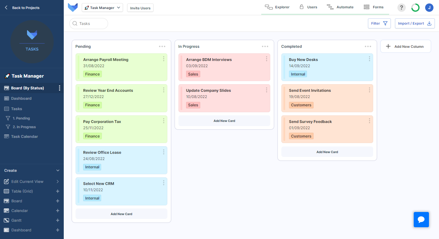The width and height of the screenshot is (439, 239).
Task: Open the Task Calendar view
Action: (24, 136)
